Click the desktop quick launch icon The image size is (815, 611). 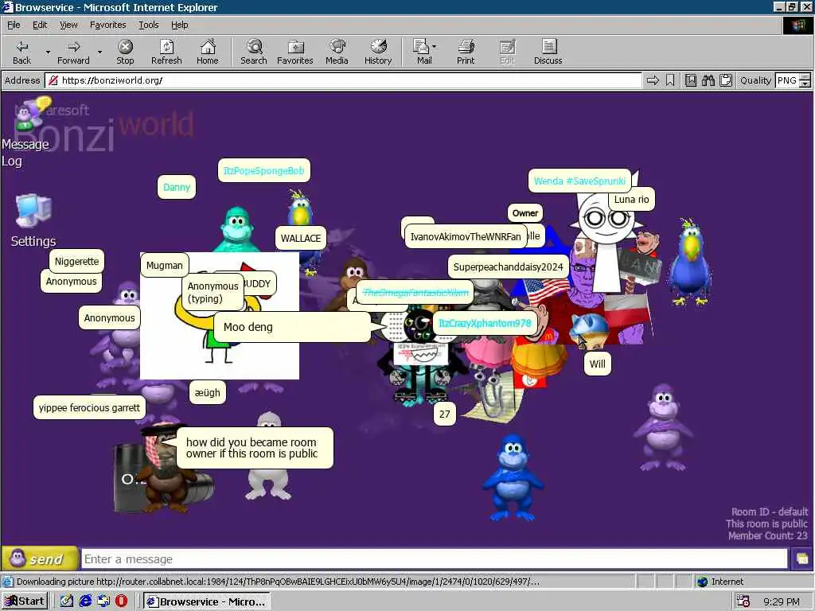click(x=67, y=601)
